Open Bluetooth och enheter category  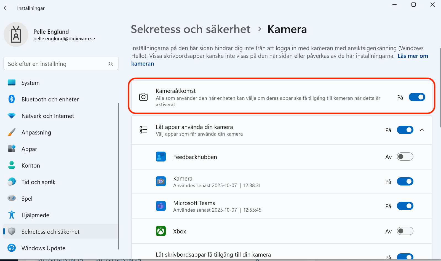pos(61,99)
